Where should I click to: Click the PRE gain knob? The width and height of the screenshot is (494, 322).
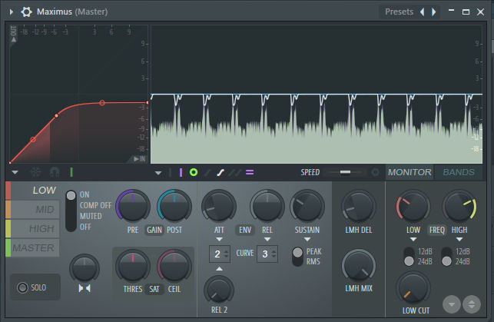(x=133, y=207)
